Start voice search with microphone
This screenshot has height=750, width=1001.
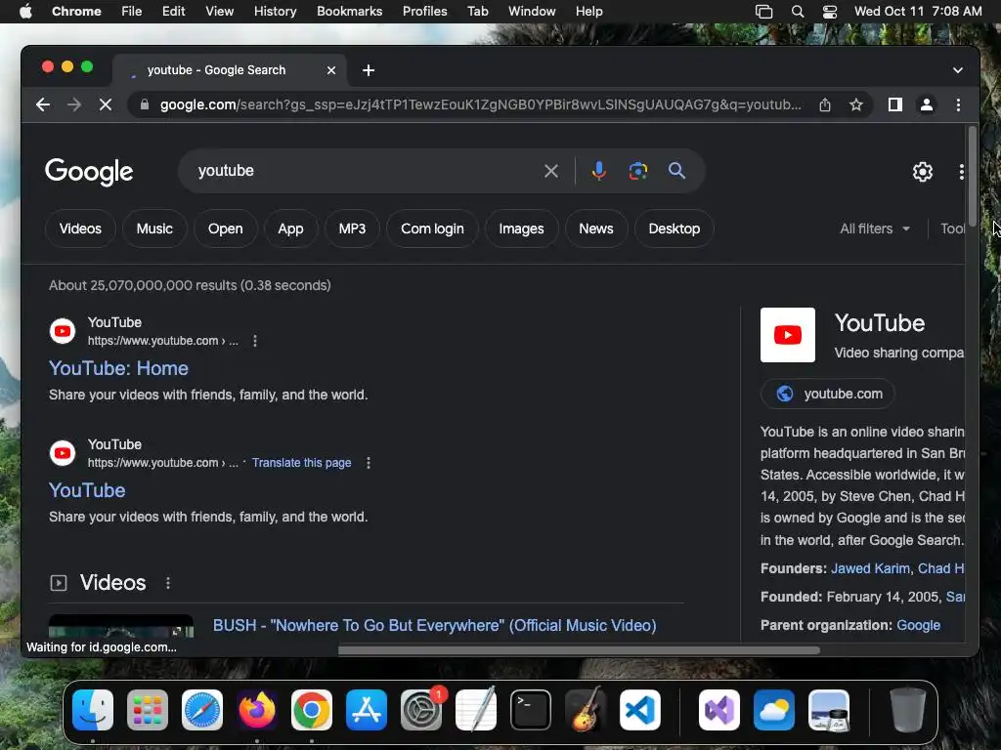click(599, 171)
